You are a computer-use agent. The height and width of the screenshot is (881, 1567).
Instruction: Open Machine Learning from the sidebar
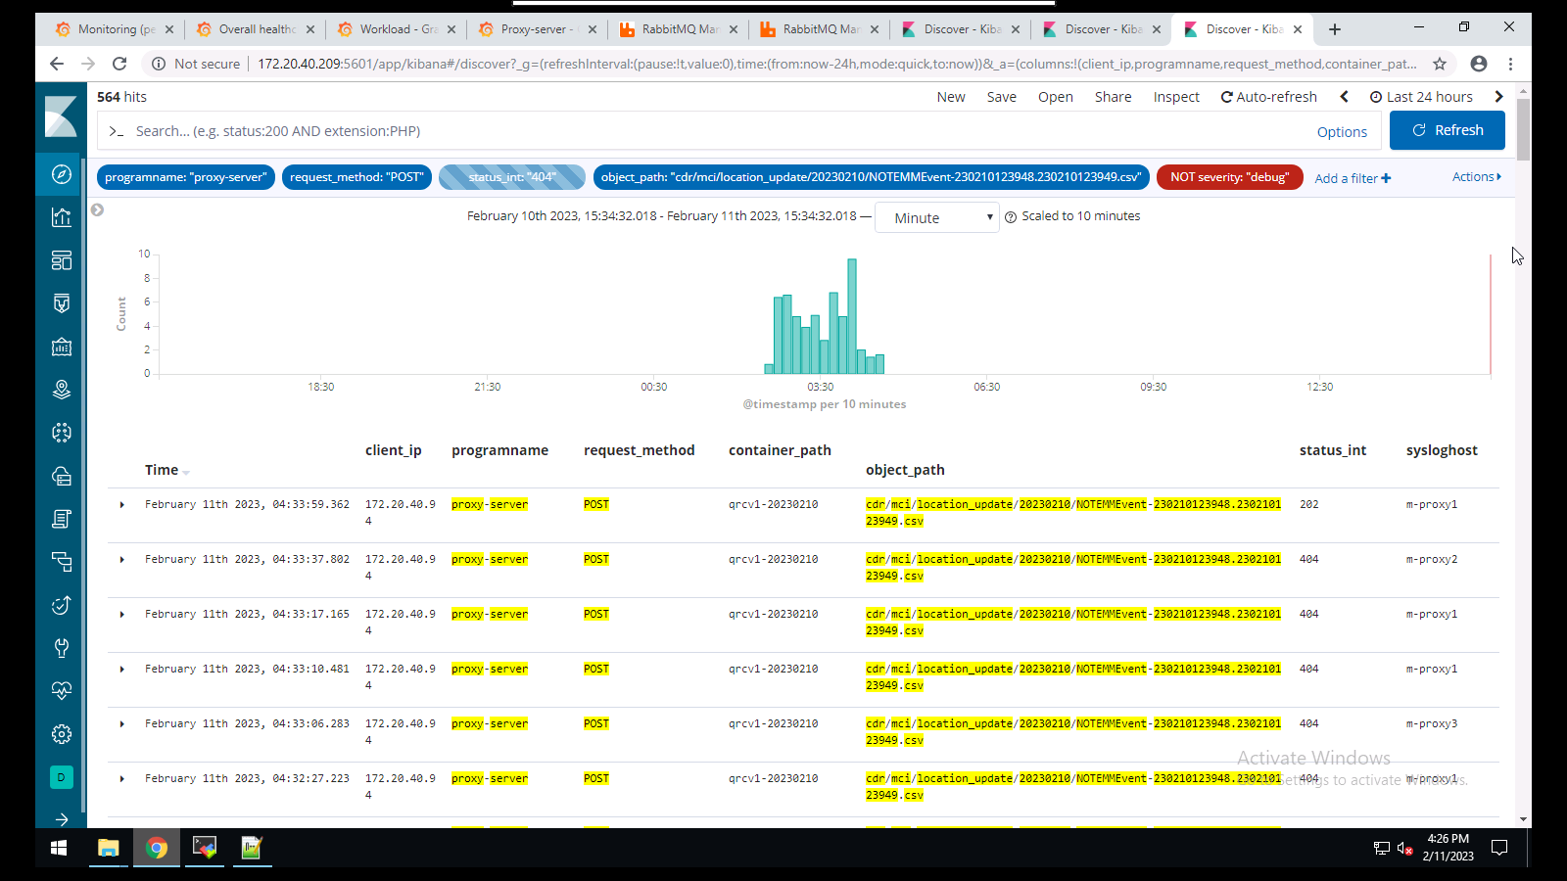click(x=61, y=433)
